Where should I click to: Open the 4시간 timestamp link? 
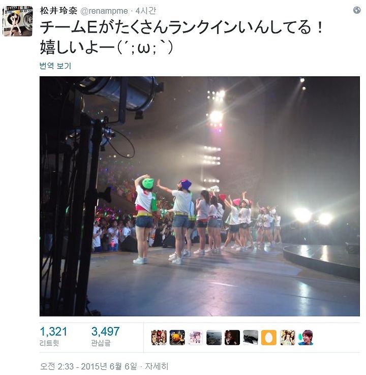point(146,11)
